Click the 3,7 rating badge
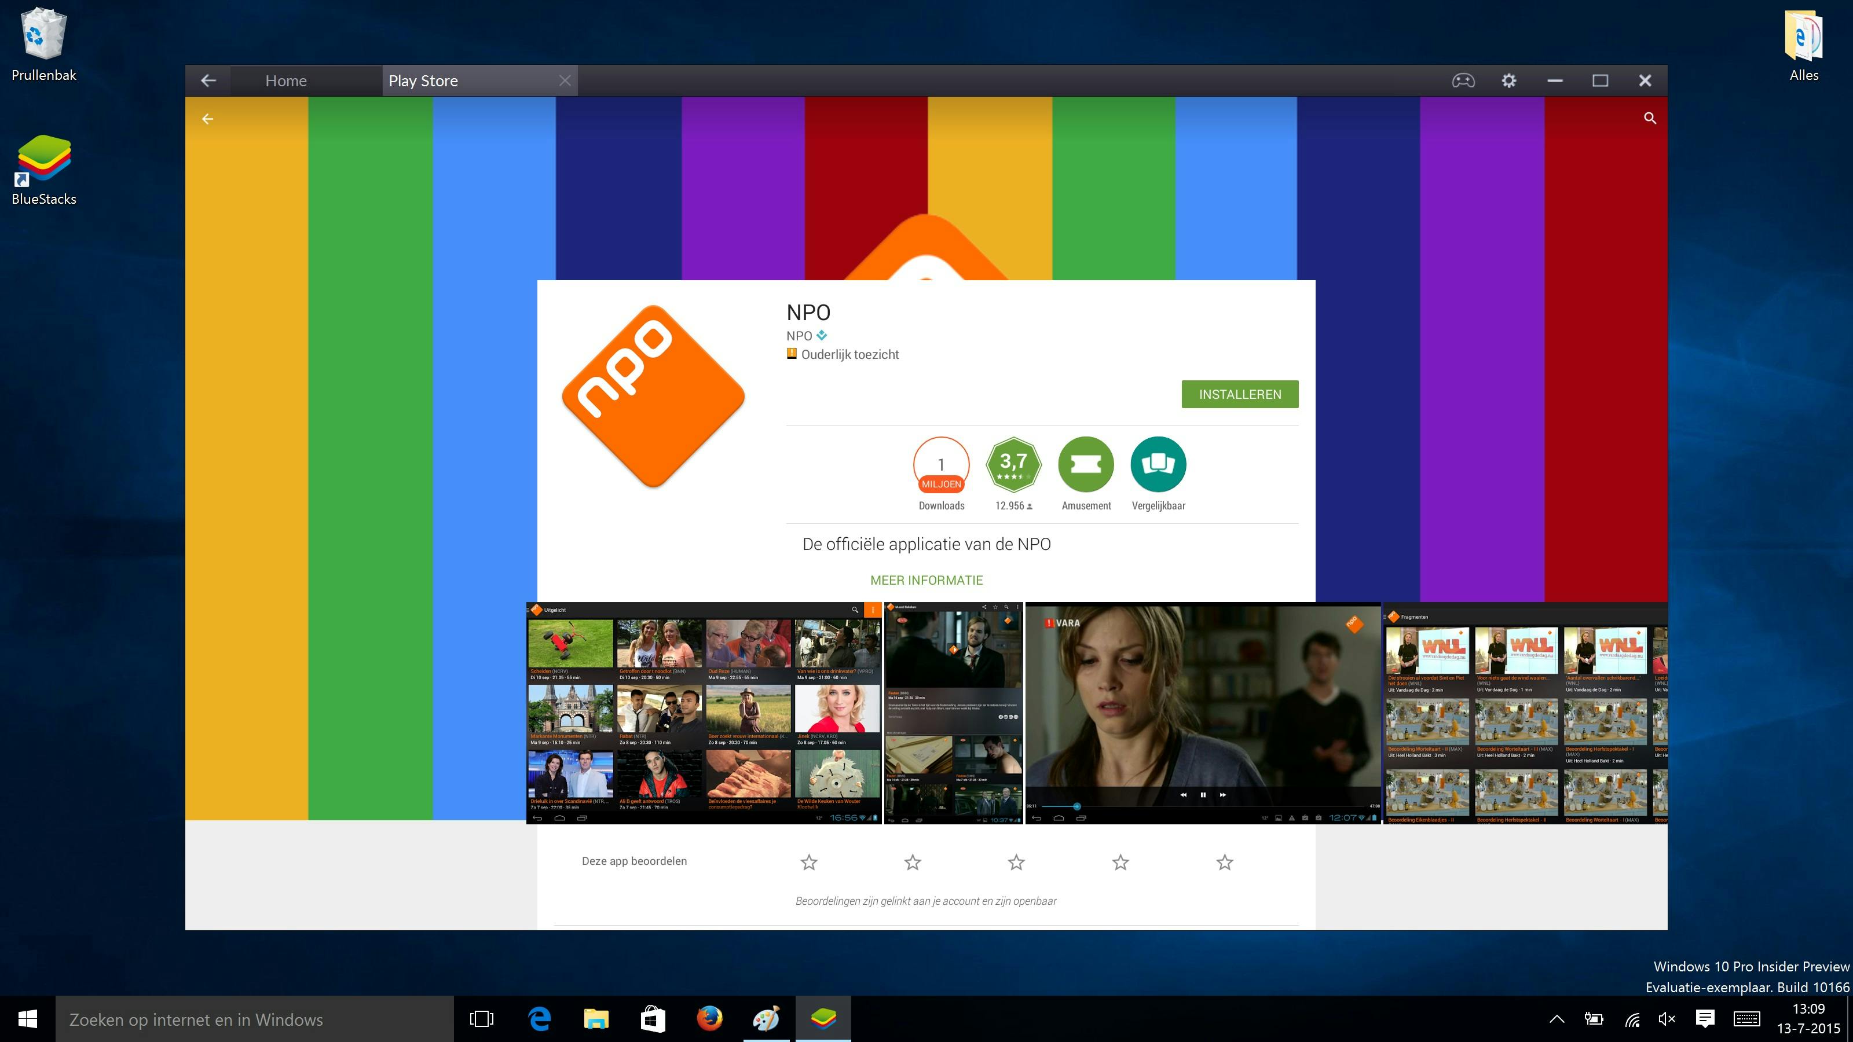This screenshot has height=1042, width=1853. click(x=1013, y=464)
